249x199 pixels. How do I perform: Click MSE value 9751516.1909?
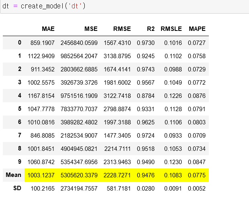coord(79,96)
